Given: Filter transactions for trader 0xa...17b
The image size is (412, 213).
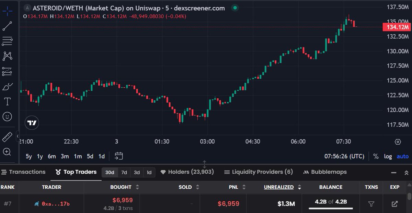Looking at the screenshot, I should coord(371,204).
